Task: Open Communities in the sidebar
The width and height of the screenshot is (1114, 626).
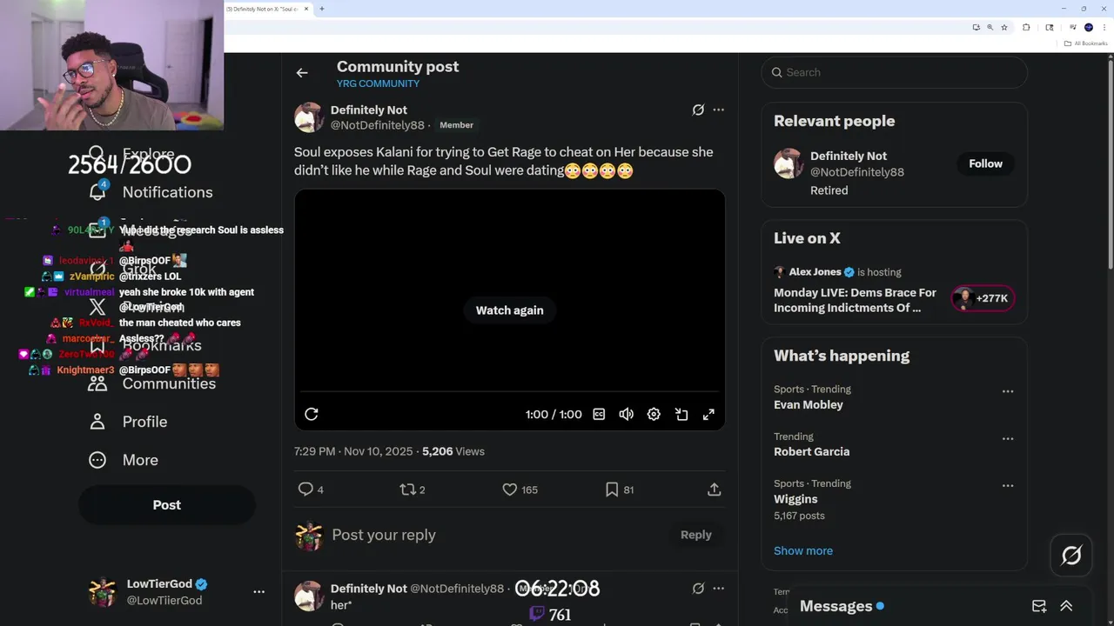Action: click(152, 383)
